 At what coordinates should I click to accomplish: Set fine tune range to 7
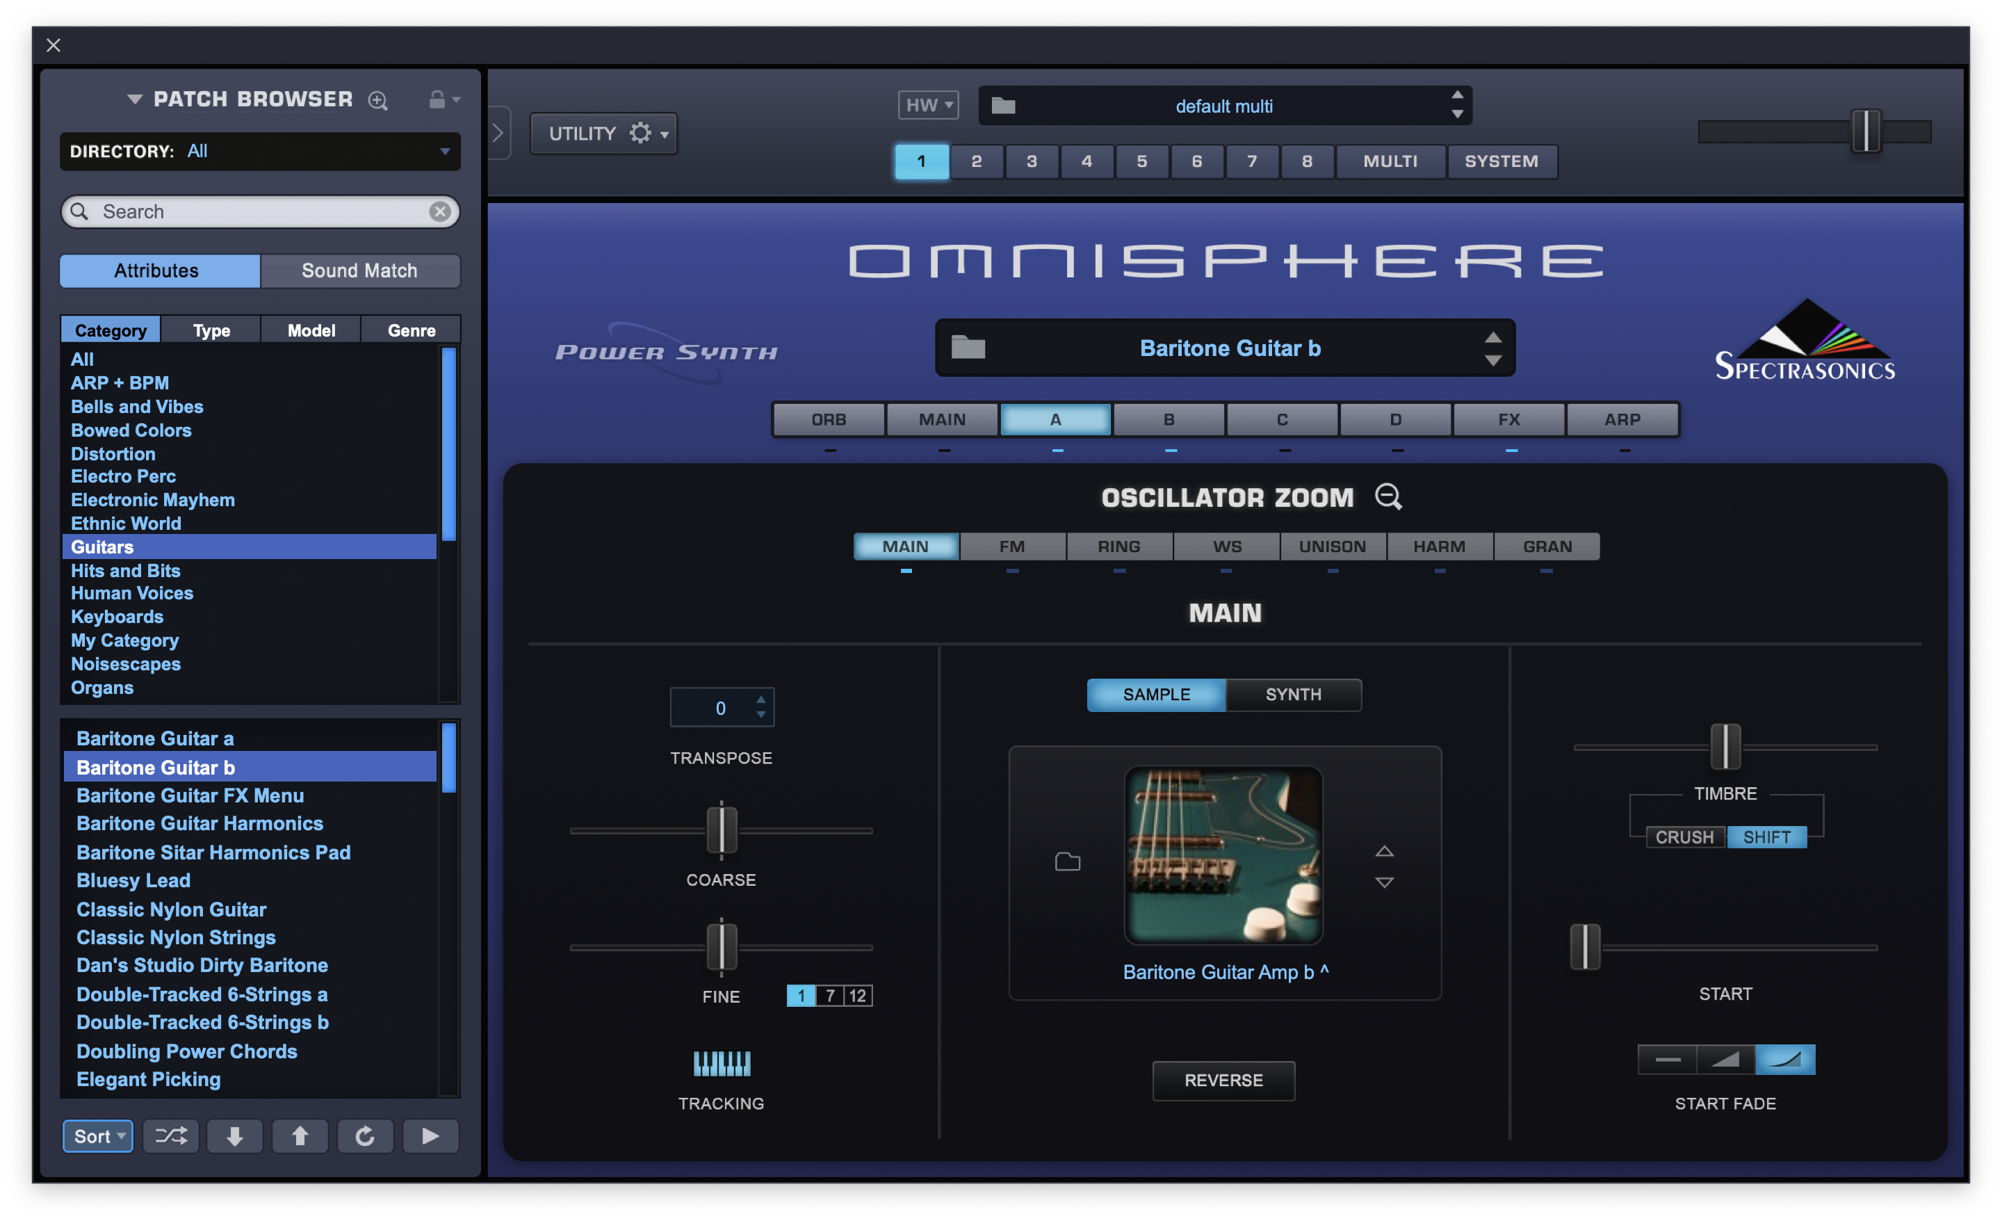tap(829, 995)
